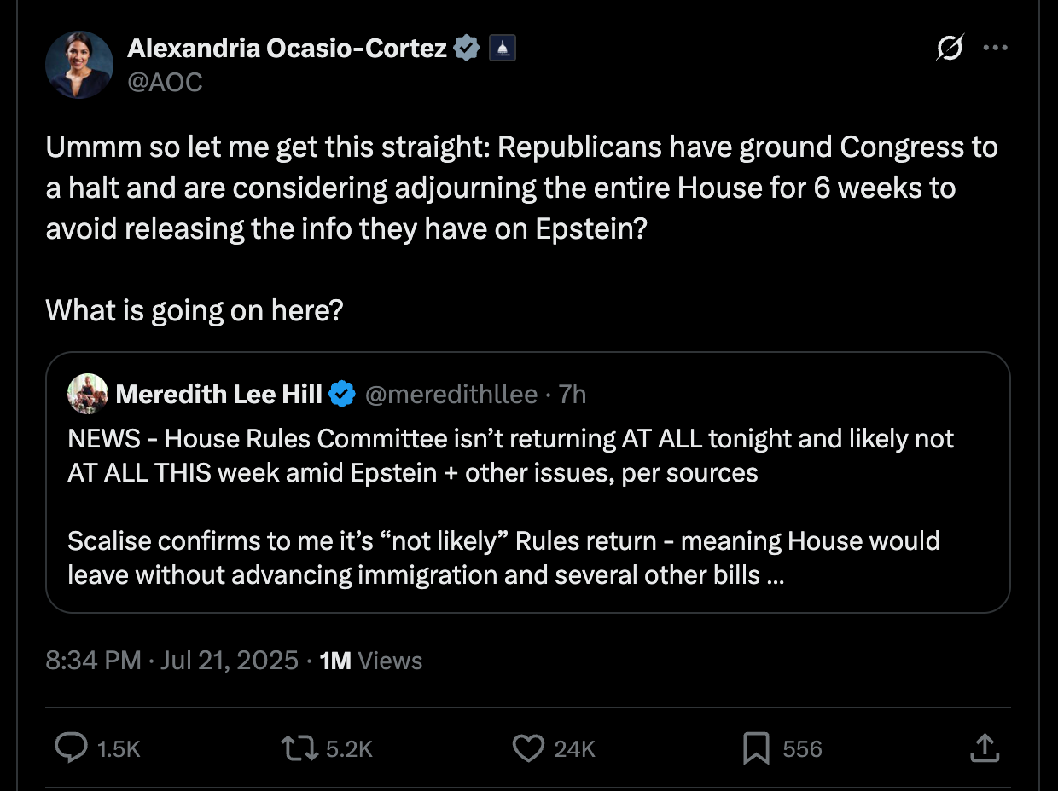
Task: Open the share icon to share the post
Action: click(x=983, y=748)
